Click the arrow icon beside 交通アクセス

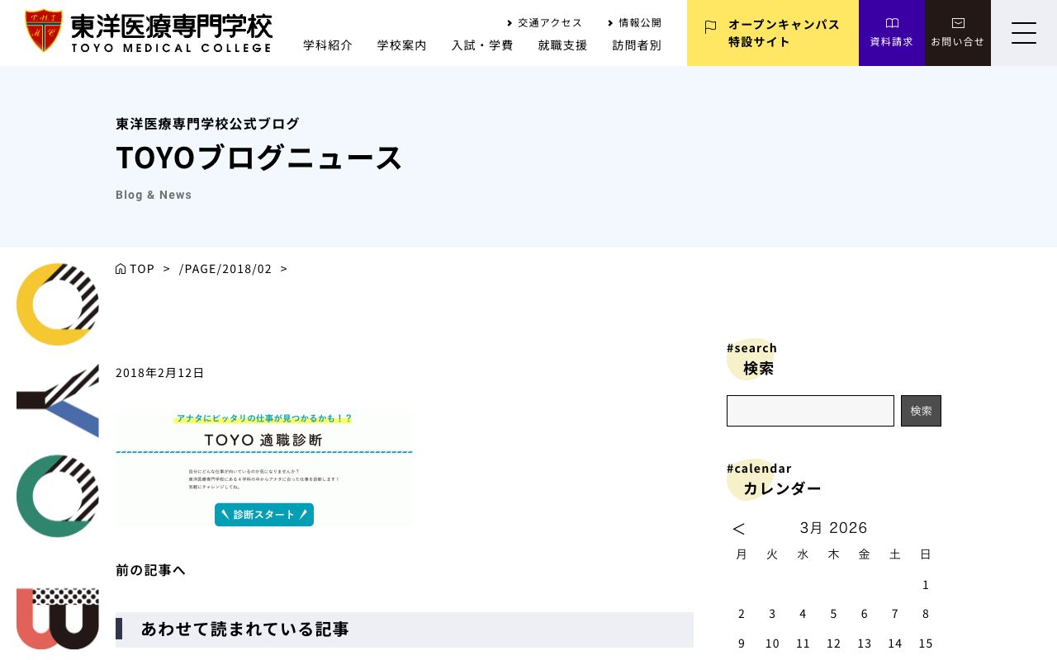tap(510, 22)
